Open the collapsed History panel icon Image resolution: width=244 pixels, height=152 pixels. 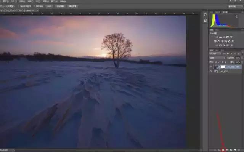click(x=205, y=15)
